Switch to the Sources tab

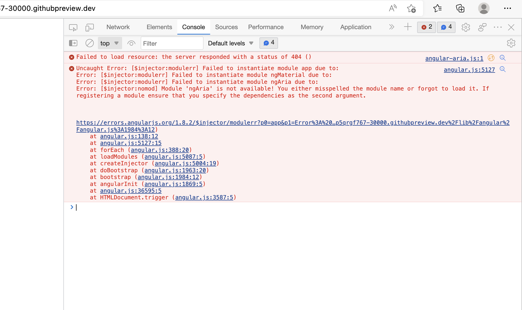226,27
